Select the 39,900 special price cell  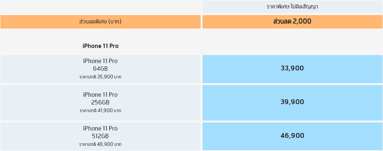(x=292, y=102)
